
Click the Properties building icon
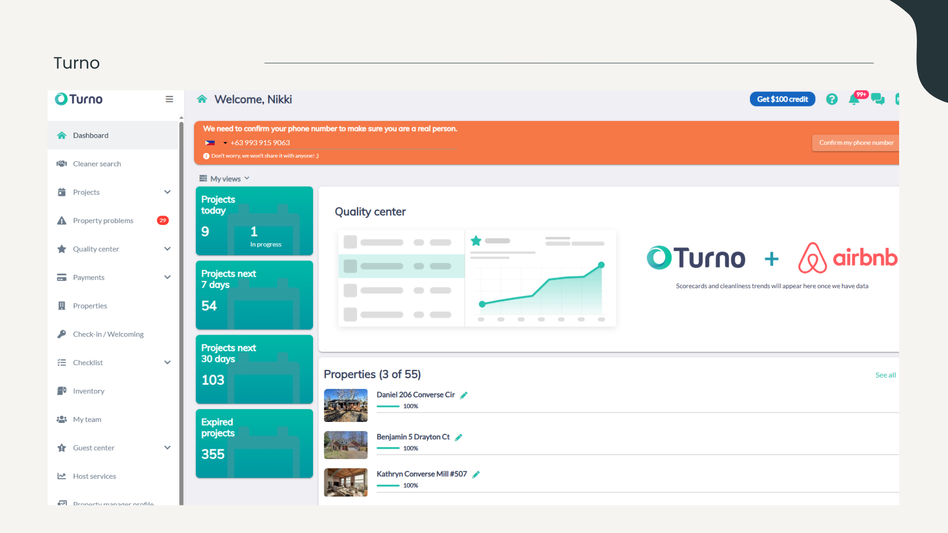[62, 306]
